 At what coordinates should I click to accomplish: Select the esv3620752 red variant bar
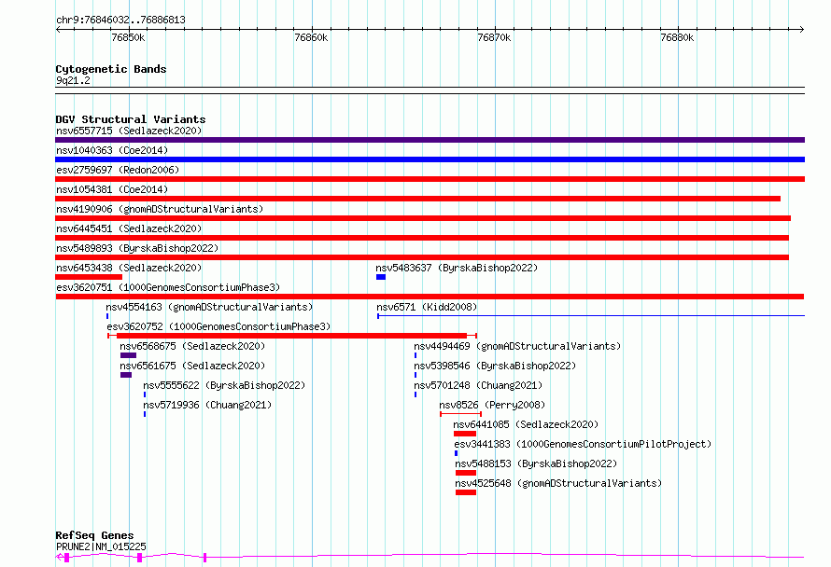tap(291, 336)
